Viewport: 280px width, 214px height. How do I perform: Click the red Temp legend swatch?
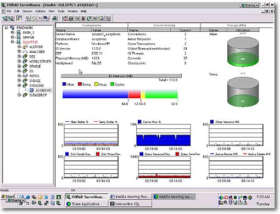[x=80, y=84]
